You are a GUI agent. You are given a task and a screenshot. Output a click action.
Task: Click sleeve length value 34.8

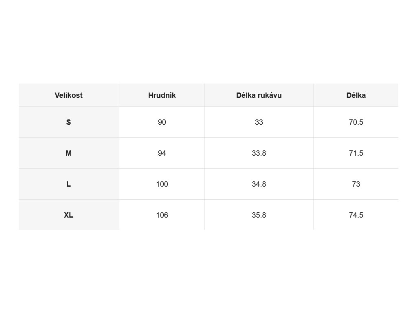point(259,184)
